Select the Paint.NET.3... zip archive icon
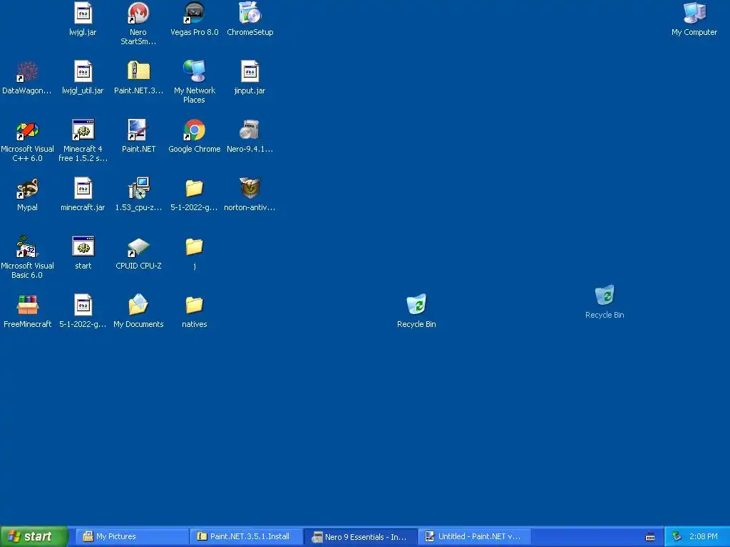Screen dimensions: 730x547 (x=138, y=72)
